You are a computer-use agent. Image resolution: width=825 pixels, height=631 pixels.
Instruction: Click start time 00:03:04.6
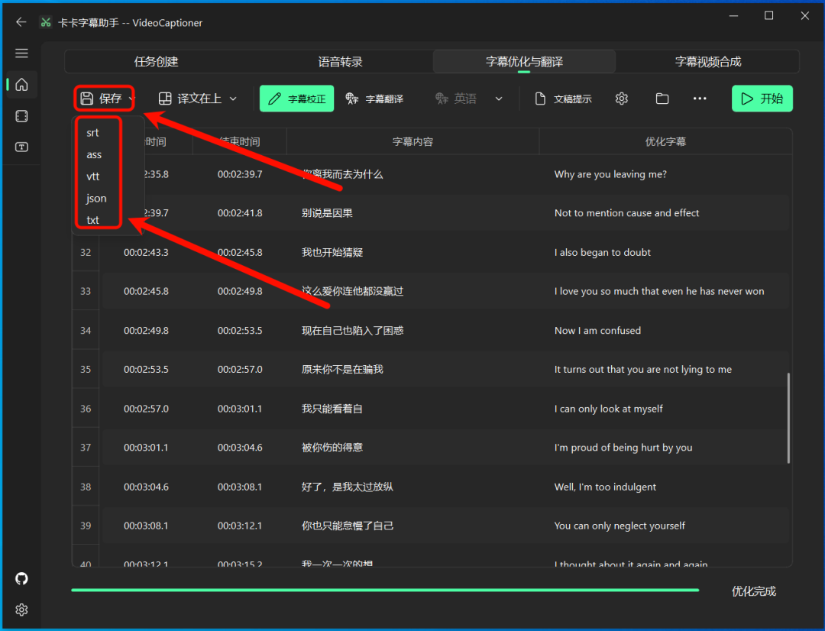click(146, 487)
